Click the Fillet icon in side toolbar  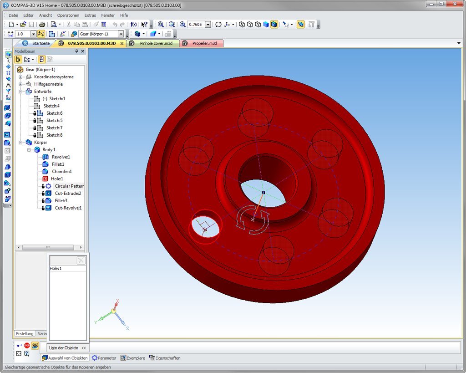point(7,143)
